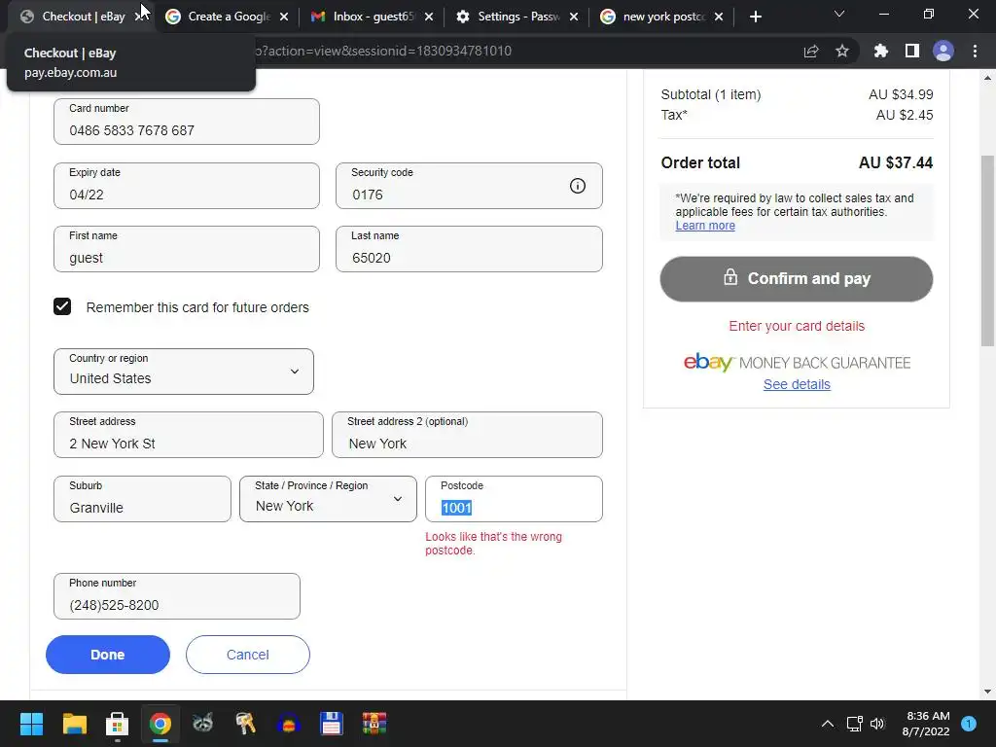This screenshot has width=996, height=747.
Task: Bookmark this page with the star icon
Action: coord(841,51)
